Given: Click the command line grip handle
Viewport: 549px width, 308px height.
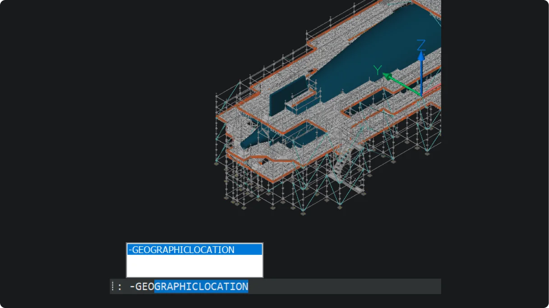Looking at the screenshot, I should 113,286.
